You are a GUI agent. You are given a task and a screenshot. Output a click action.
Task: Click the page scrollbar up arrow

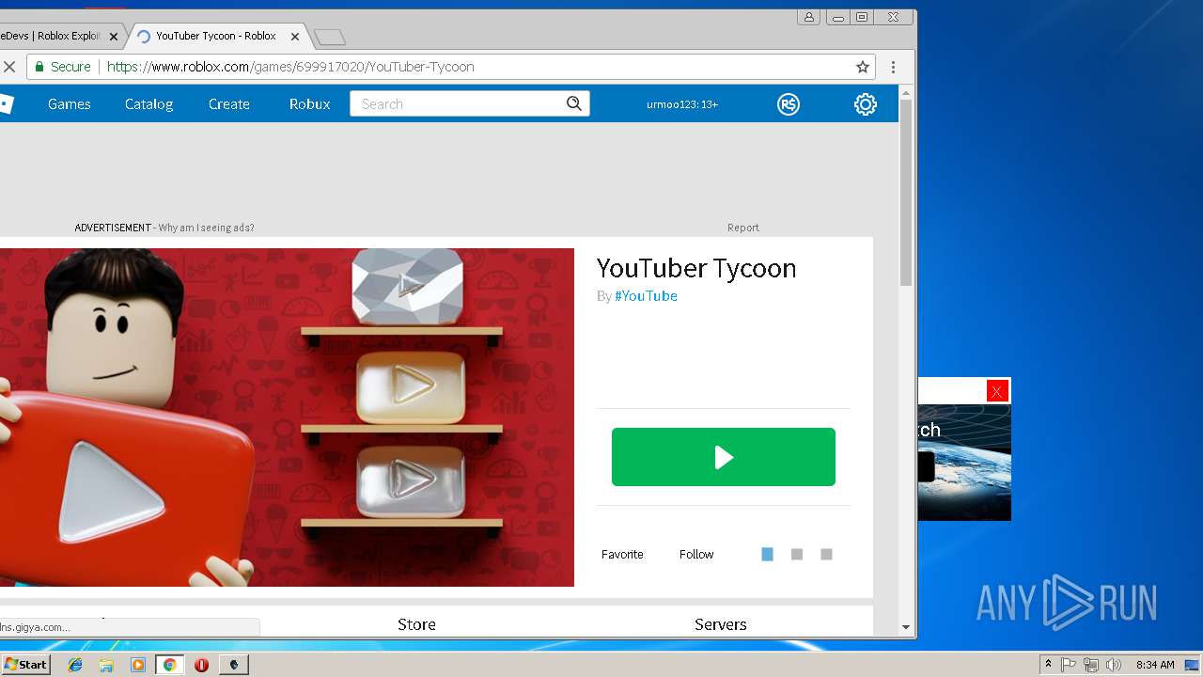(906, 92)
